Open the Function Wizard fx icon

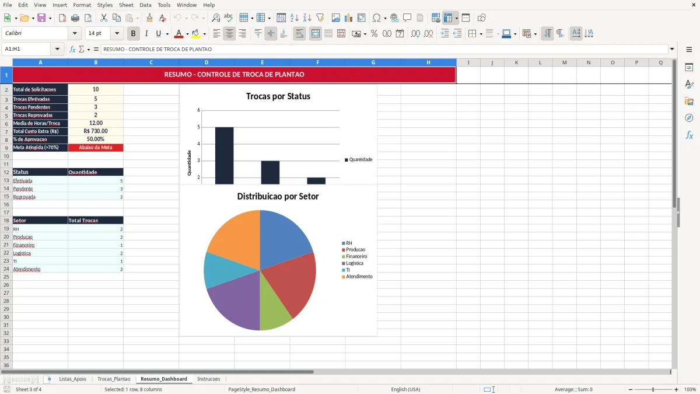coord(73,49)
